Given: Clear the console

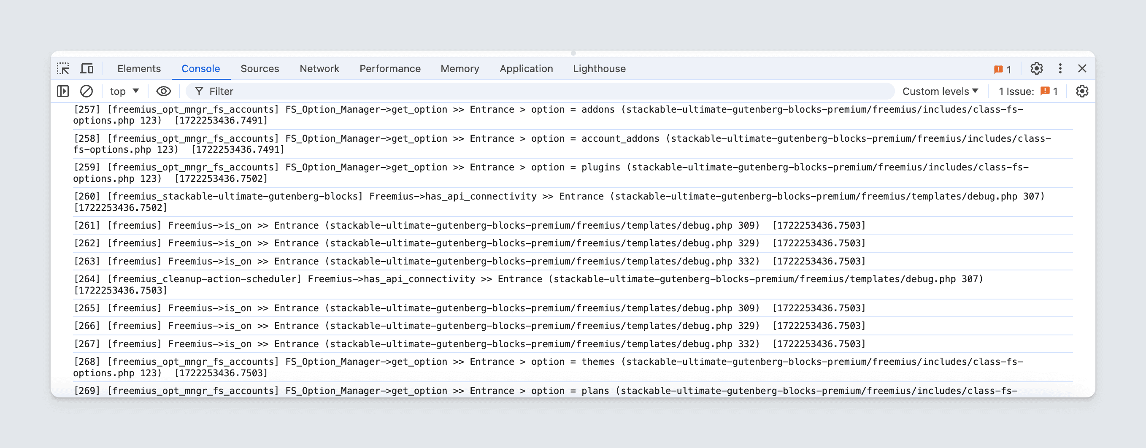Looking at the screenshot, I should coord(86,91).
